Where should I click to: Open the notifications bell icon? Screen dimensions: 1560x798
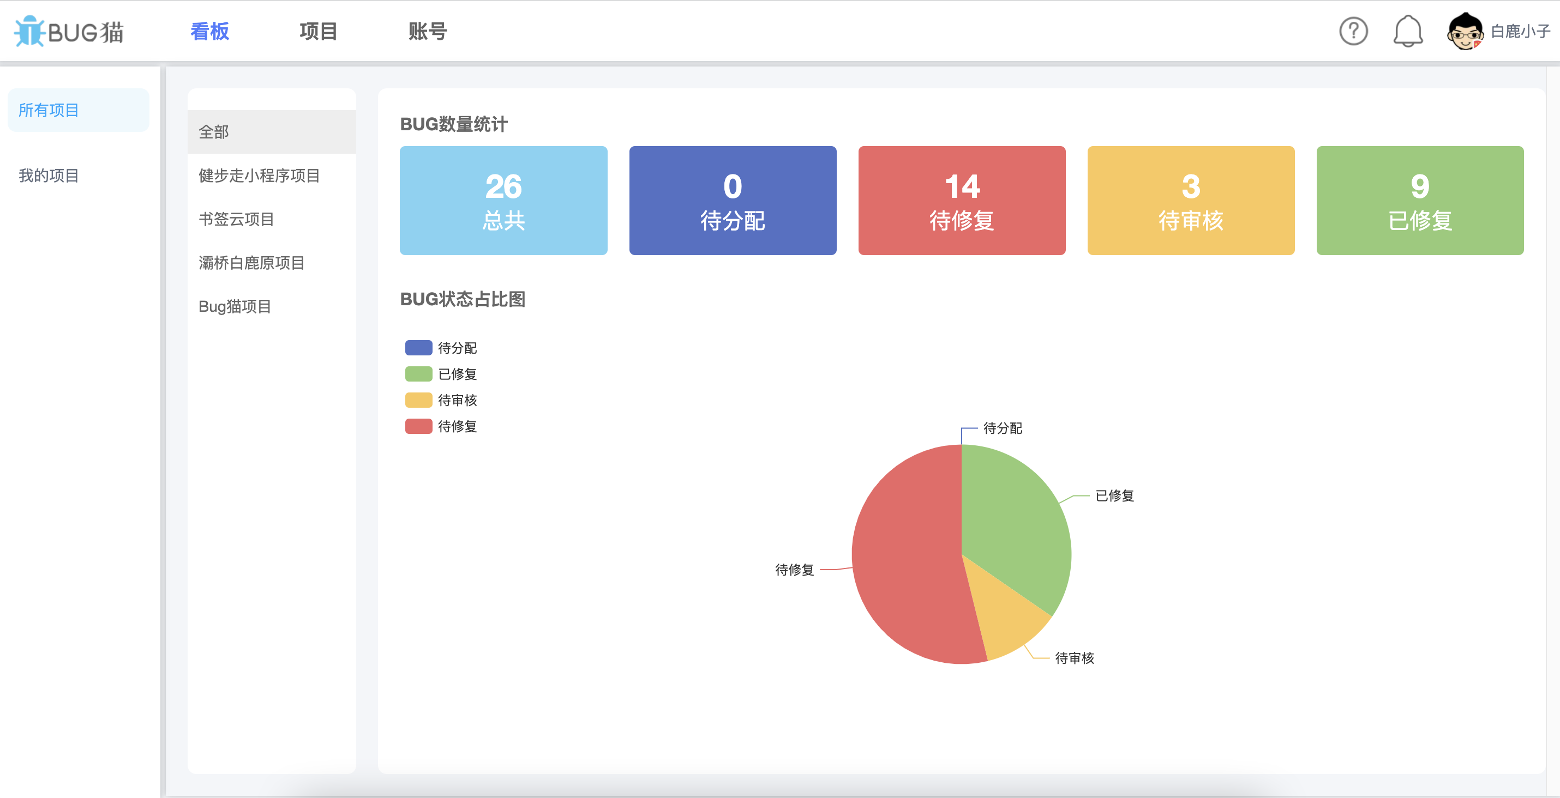[1407, 32]
